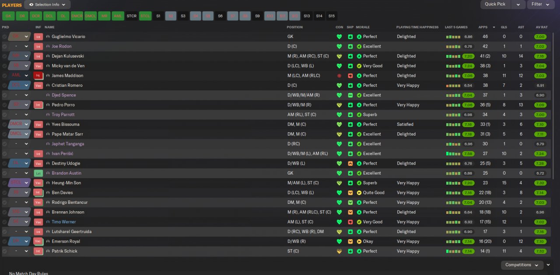The height and width of the screenshot is (275, 560).
Task: Select substitute slot S15
Action: pyautogui.click(x=332, y=16)
